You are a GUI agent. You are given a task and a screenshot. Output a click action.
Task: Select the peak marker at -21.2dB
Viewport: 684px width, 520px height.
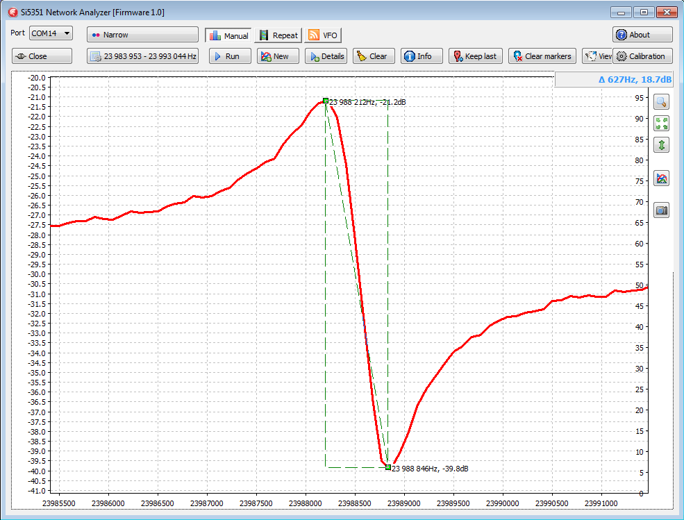click(326, 101)
